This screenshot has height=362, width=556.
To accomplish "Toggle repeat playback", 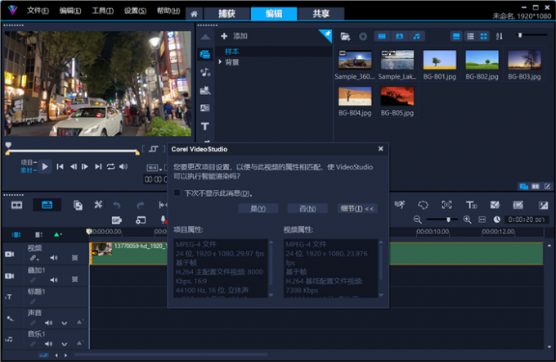I will pyautogui.click(x=110, y=166).
